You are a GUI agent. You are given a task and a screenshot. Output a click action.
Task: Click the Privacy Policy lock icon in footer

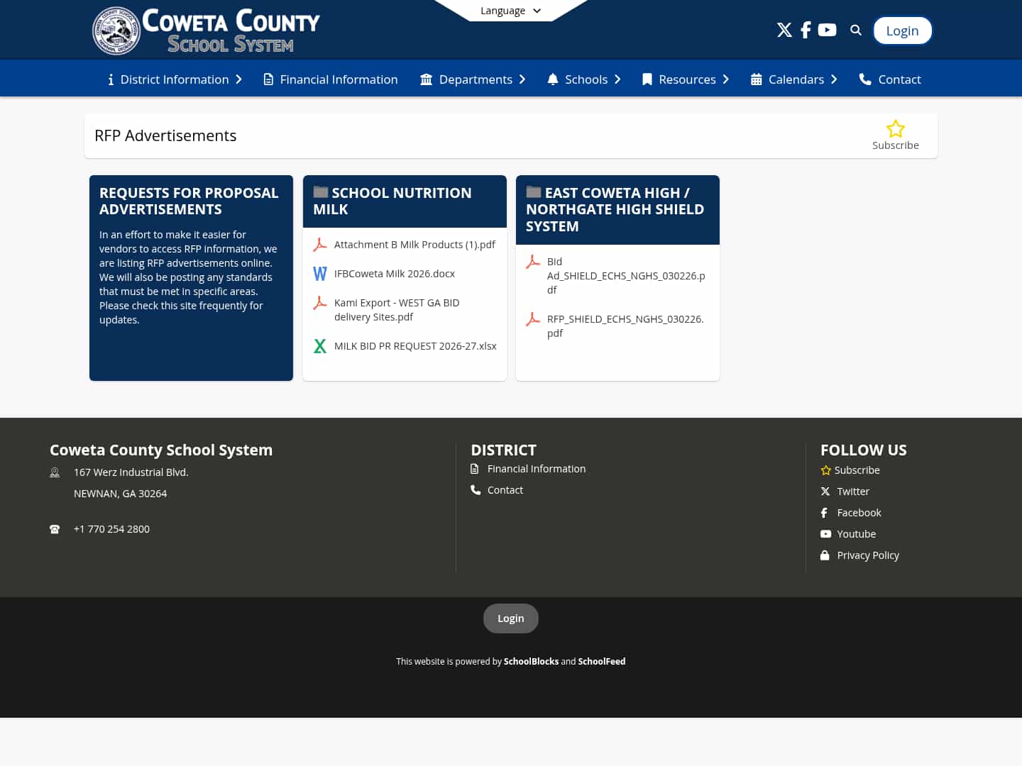(825, 555)
